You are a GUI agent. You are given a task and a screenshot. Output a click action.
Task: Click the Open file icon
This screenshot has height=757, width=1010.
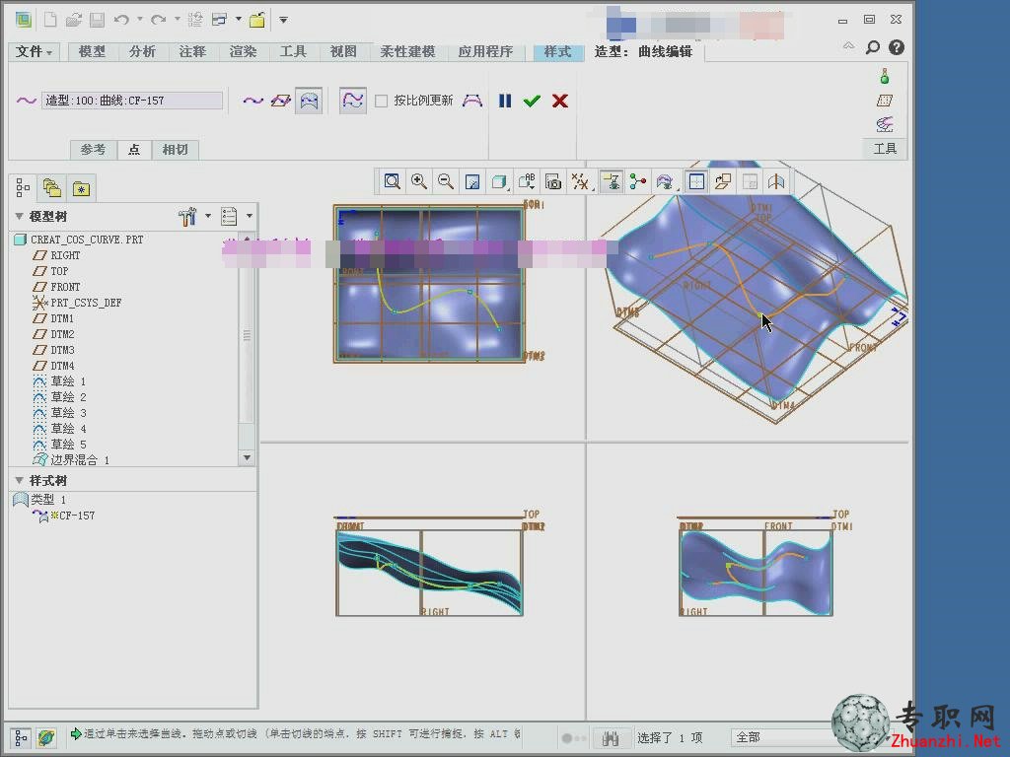pos(73,20)
